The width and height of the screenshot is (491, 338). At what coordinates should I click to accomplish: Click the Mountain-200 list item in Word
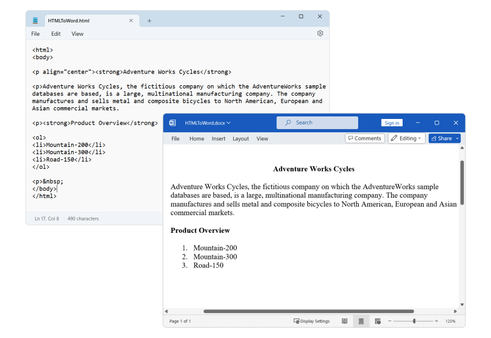click(215, 248)
